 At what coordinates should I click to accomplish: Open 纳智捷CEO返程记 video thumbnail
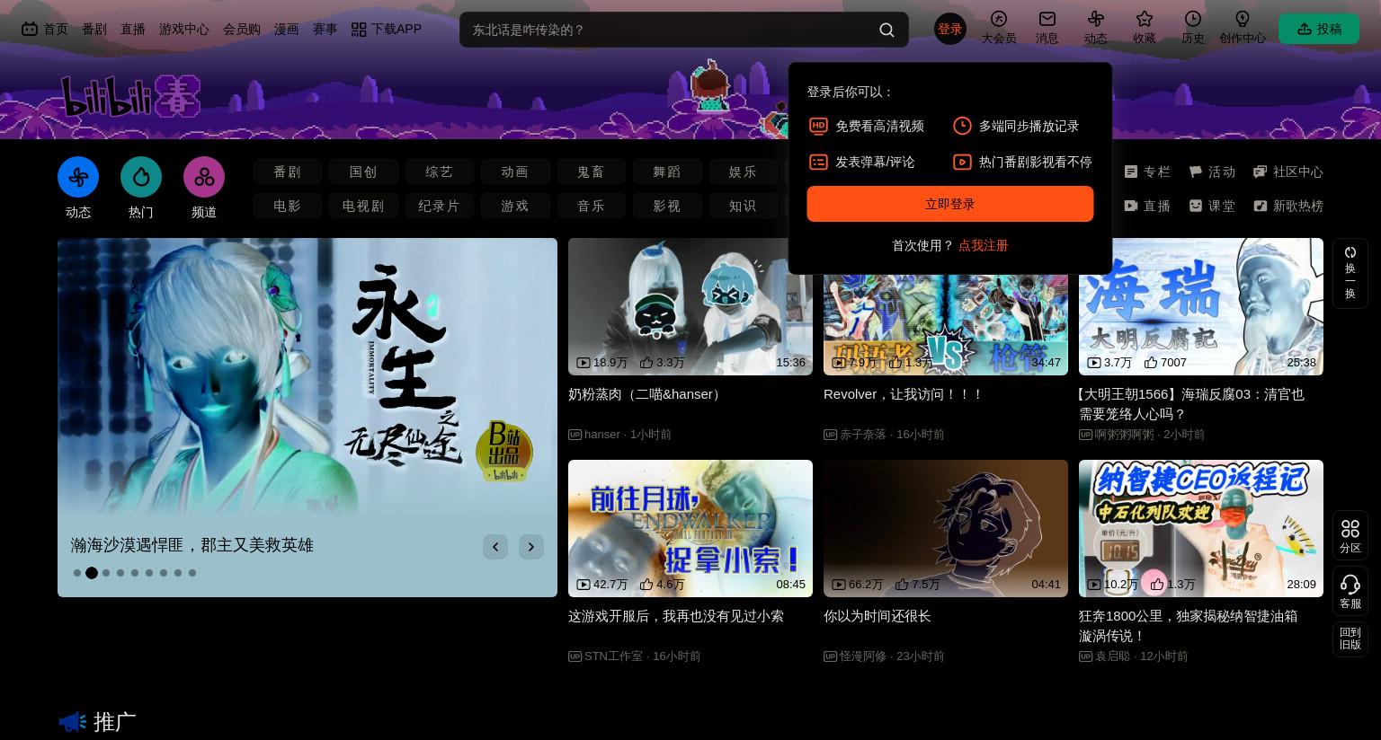pos(1201,528)
